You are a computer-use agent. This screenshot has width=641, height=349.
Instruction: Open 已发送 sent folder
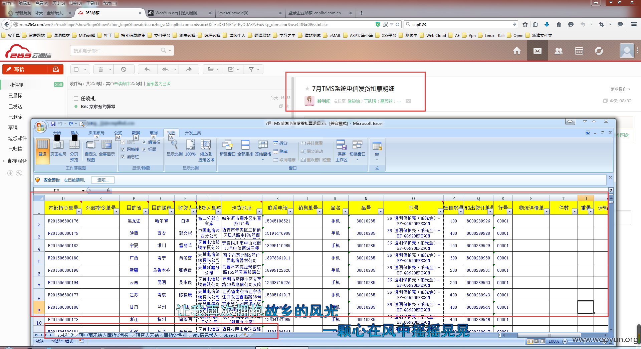[x=15, y=106]
